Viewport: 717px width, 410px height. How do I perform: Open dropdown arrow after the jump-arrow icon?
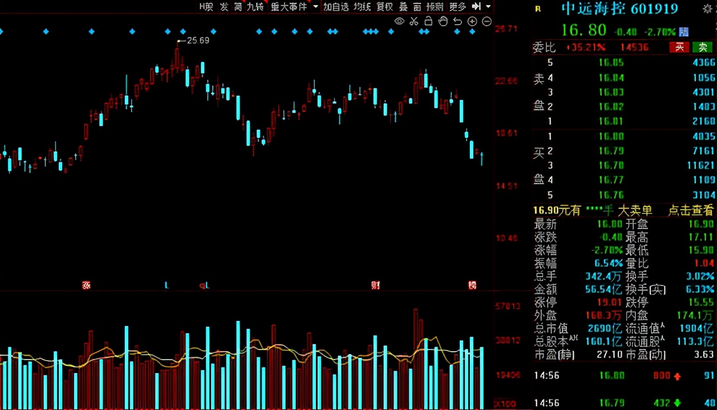tap(488, 7)
